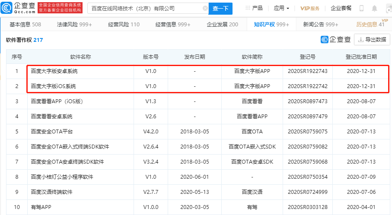Clear the search box with the X icon

point(205,9)
